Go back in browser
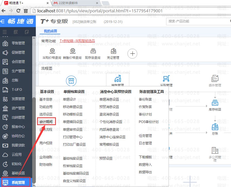The width and height of the screenshot is (231, 187). coord(4,11)
